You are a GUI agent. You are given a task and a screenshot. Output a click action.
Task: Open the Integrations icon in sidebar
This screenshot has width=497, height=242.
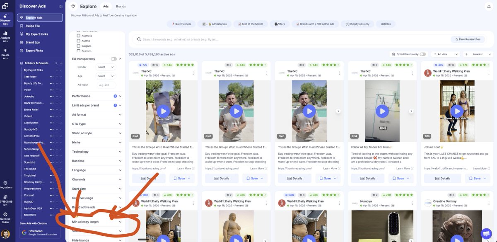click(5, 182)
